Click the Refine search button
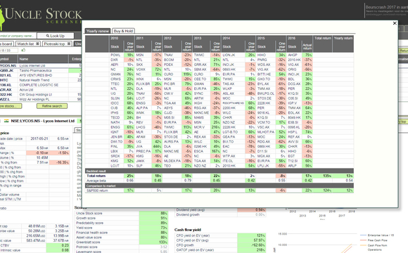This screenshot has height=253, width=408. pyautogui.click(x=52, y=106)
